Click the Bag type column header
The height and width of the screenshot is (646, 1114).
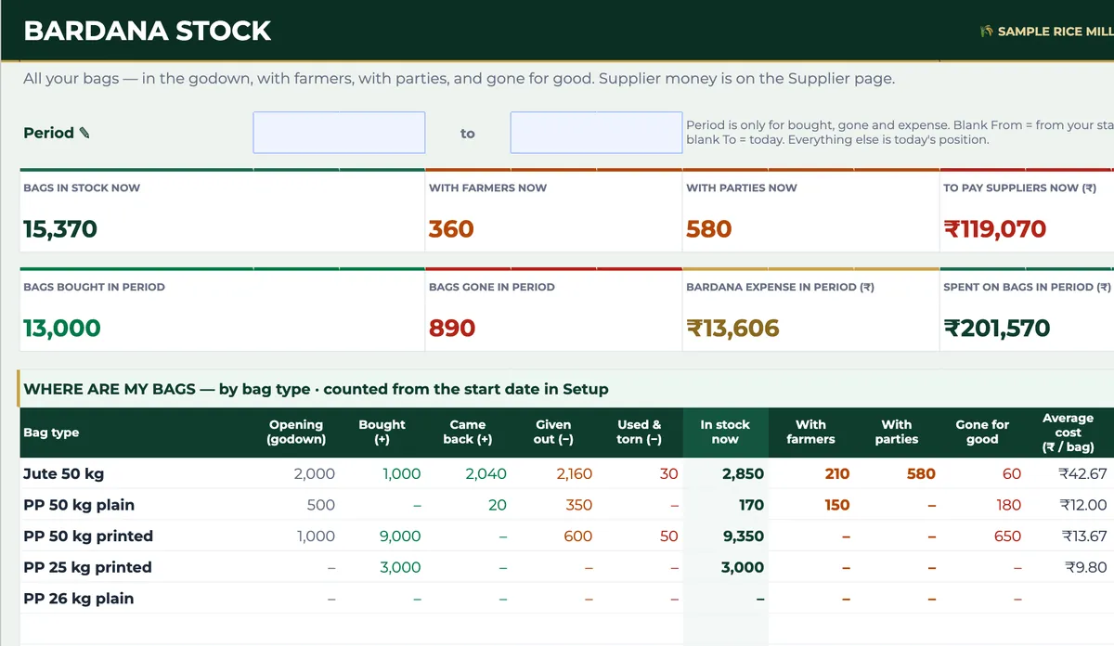51,433
